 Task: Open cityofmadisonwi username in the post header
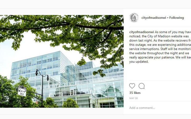point(154,18)
